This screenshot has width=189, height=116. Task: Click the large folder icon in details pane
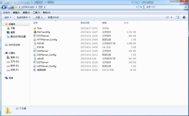(x=8, y=110)
